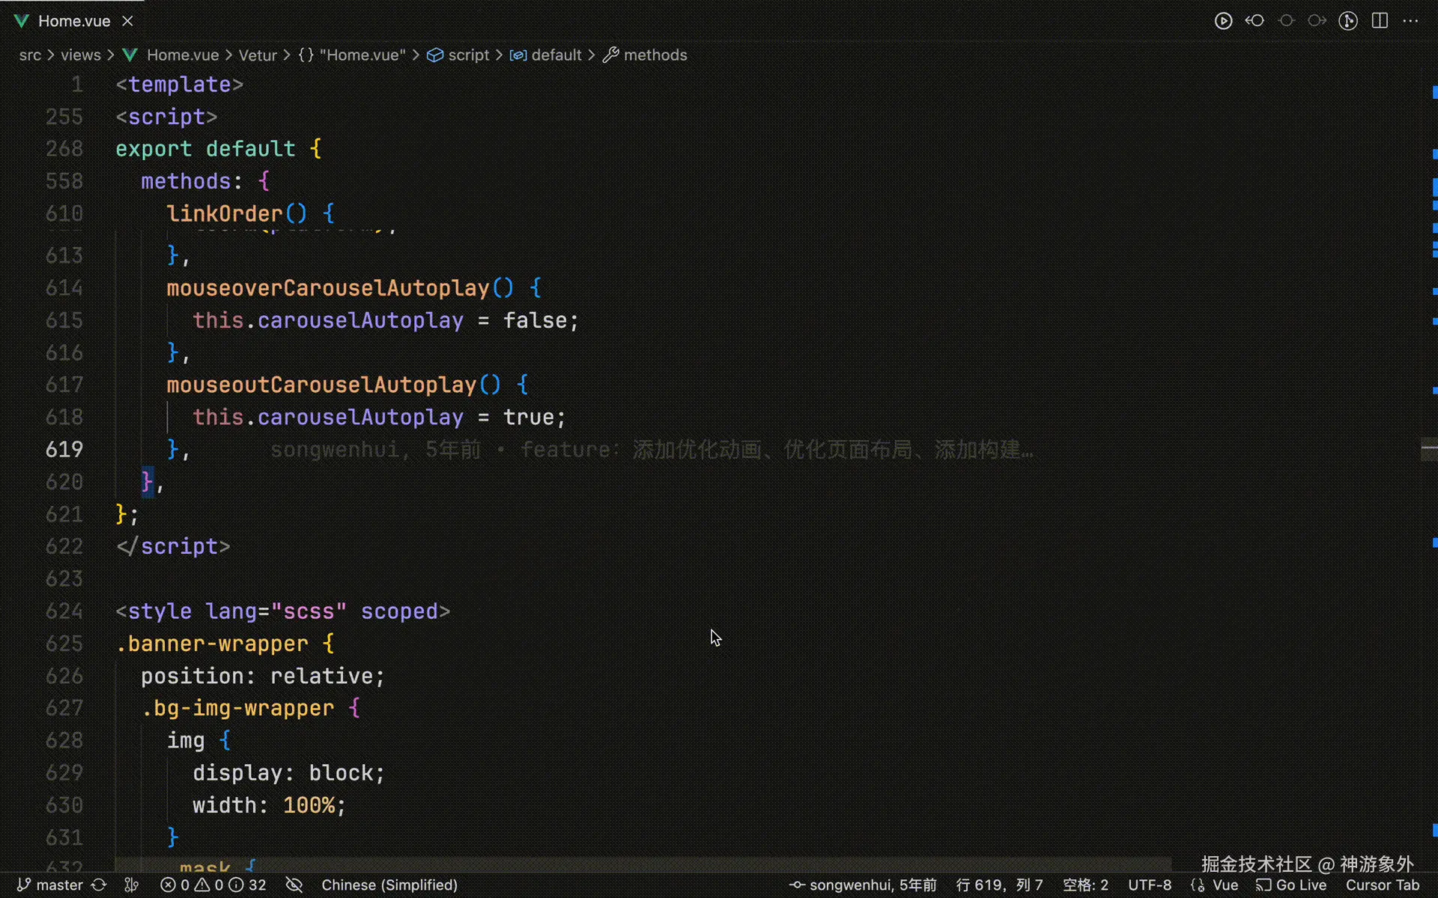Toggle the hidden problems eye icon
The width and height of the screenshot is (1438, 898).
(293, 885)
